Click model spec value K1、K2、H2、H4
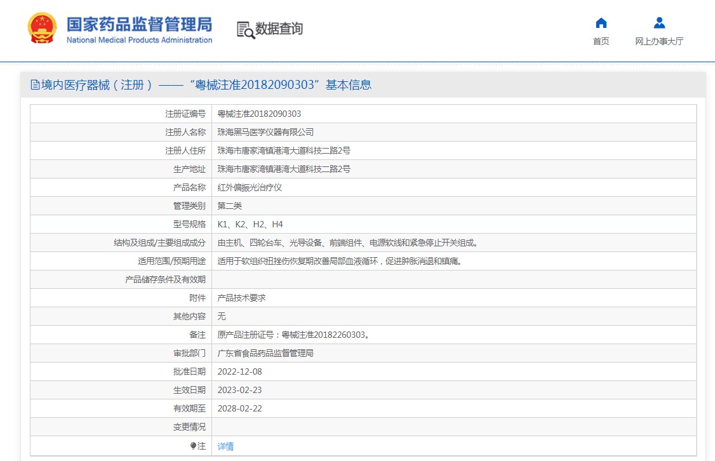Screen dimensions: 715x461 (x=250, y=224)
